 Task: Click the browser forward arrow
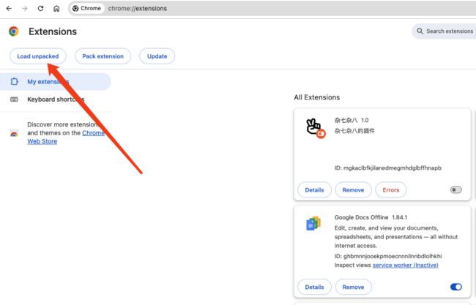click(25, 9)
